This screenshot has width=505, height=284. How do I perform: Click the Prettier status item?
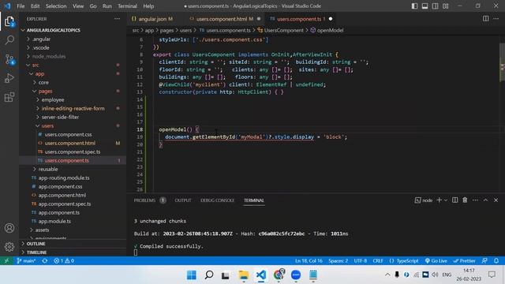464,261
